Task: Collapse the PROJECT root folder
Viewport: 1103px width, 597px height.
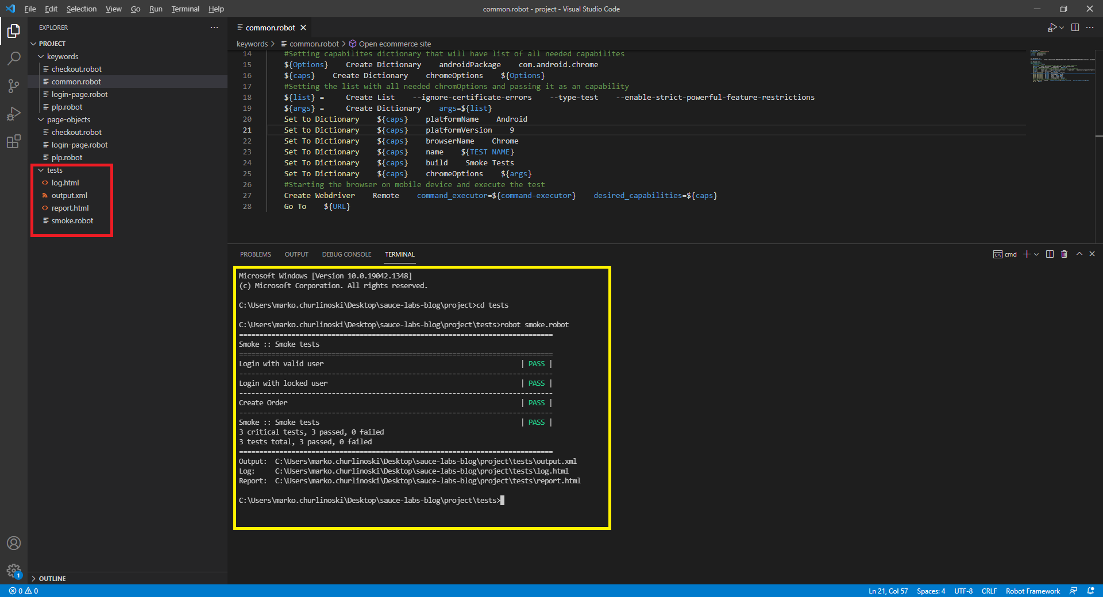Action: coord(33,44)
